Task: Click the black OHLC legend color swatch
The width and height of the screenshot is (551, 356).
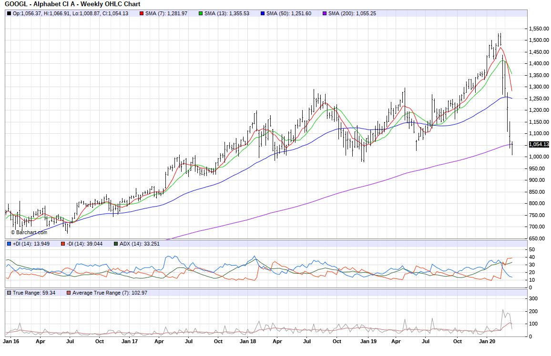Action: 9,13
